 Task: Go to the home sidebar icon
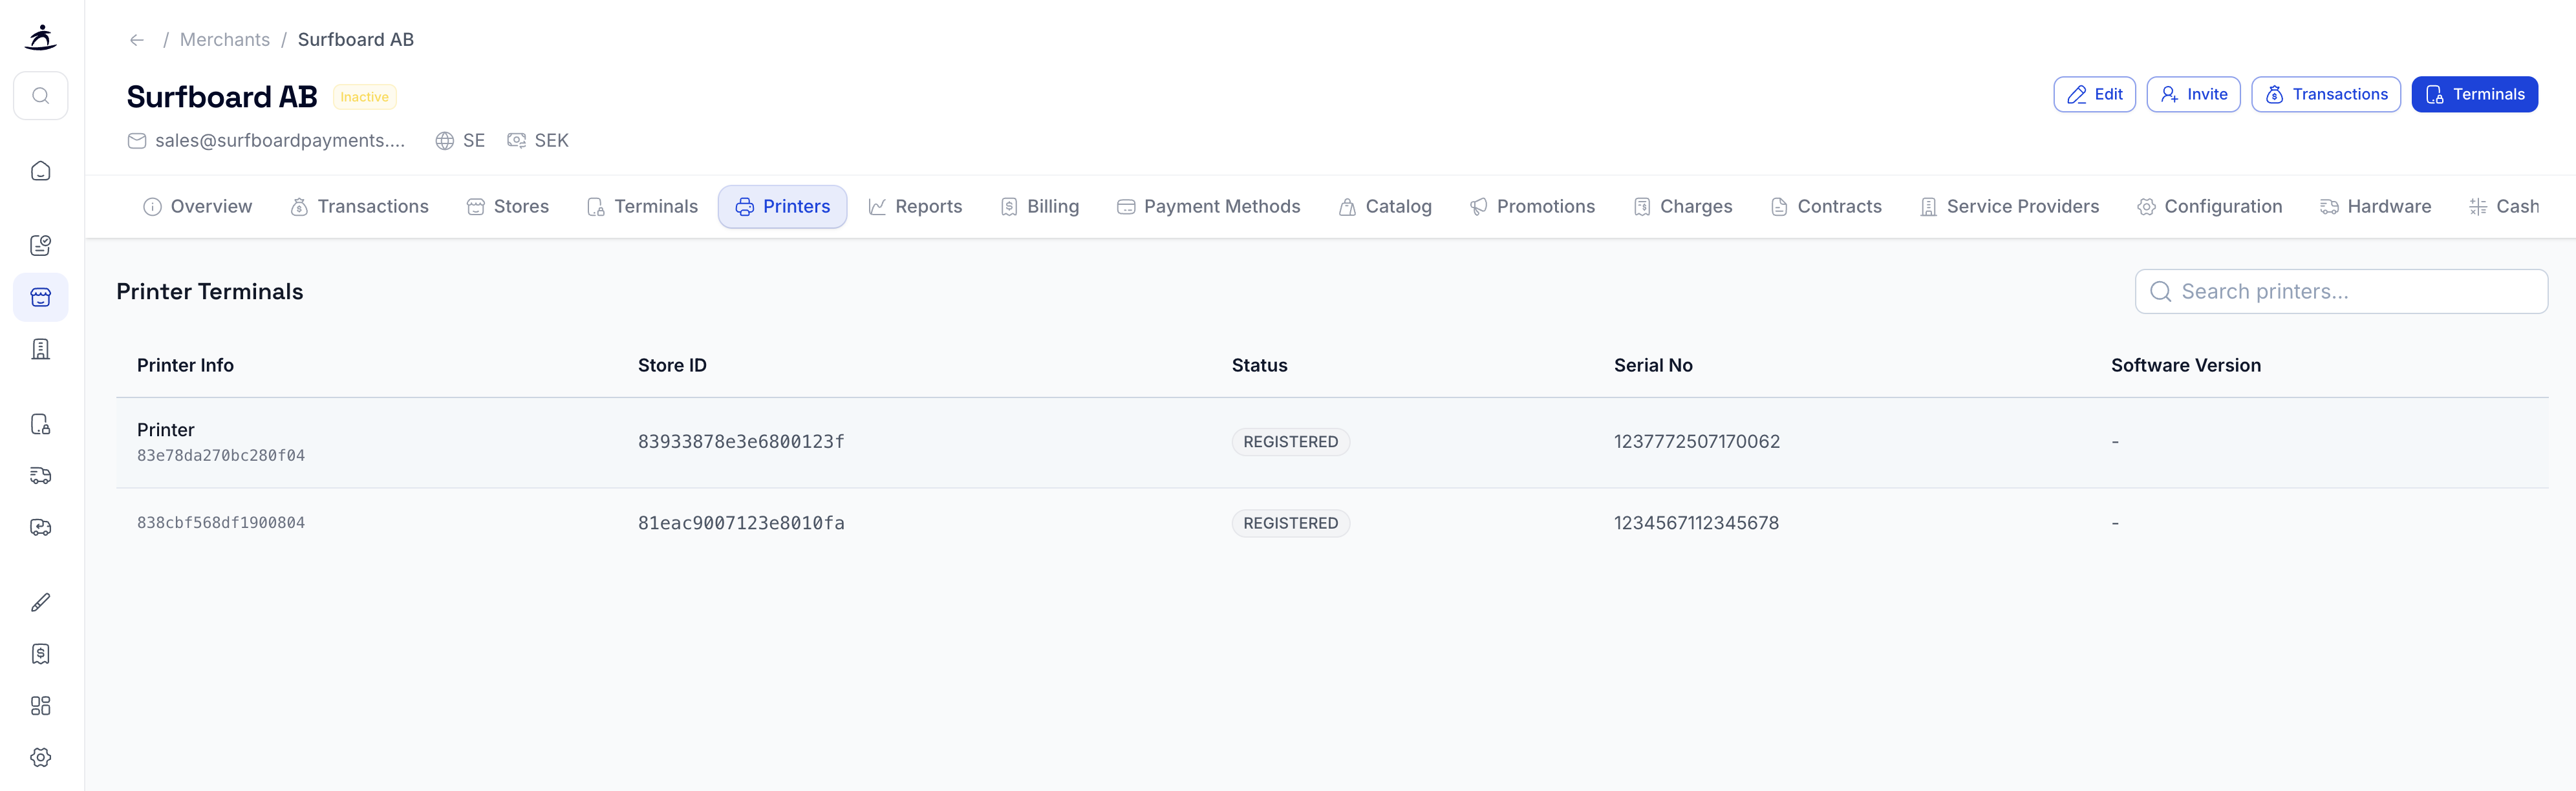41,171
